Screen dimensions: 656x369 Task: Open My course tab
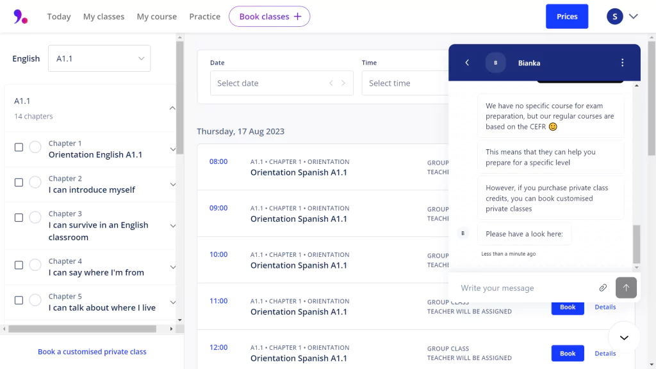point(157,16)
